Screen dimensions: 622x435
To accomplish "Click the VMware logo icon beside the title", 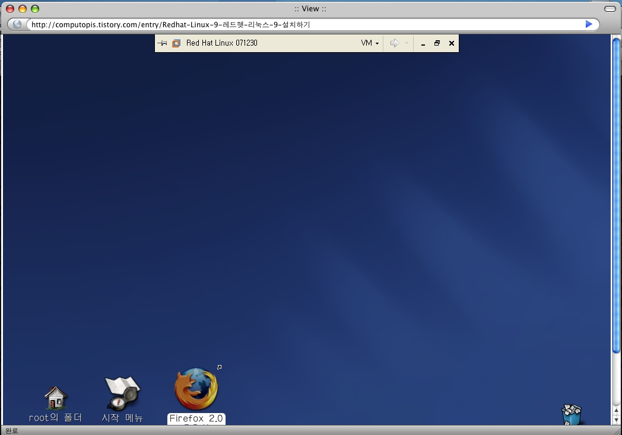I will coord(176,43).
